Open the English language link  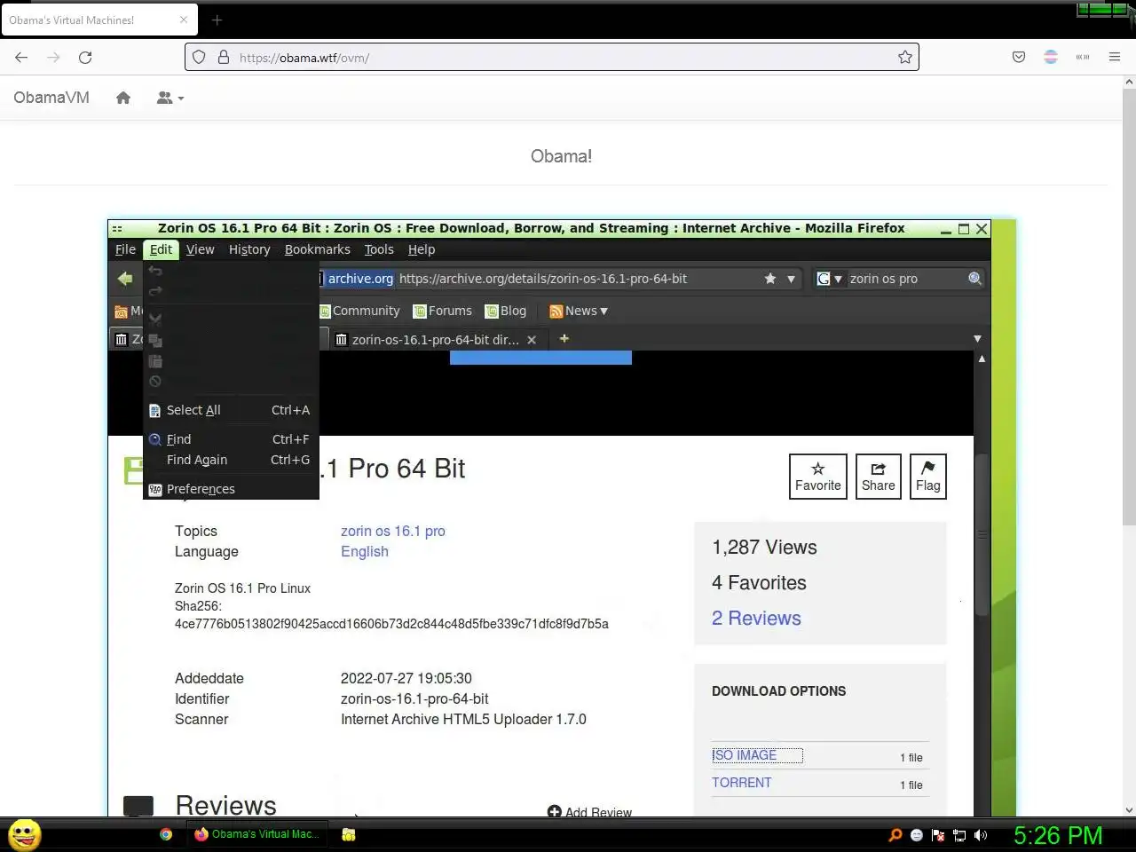point(365,551)
